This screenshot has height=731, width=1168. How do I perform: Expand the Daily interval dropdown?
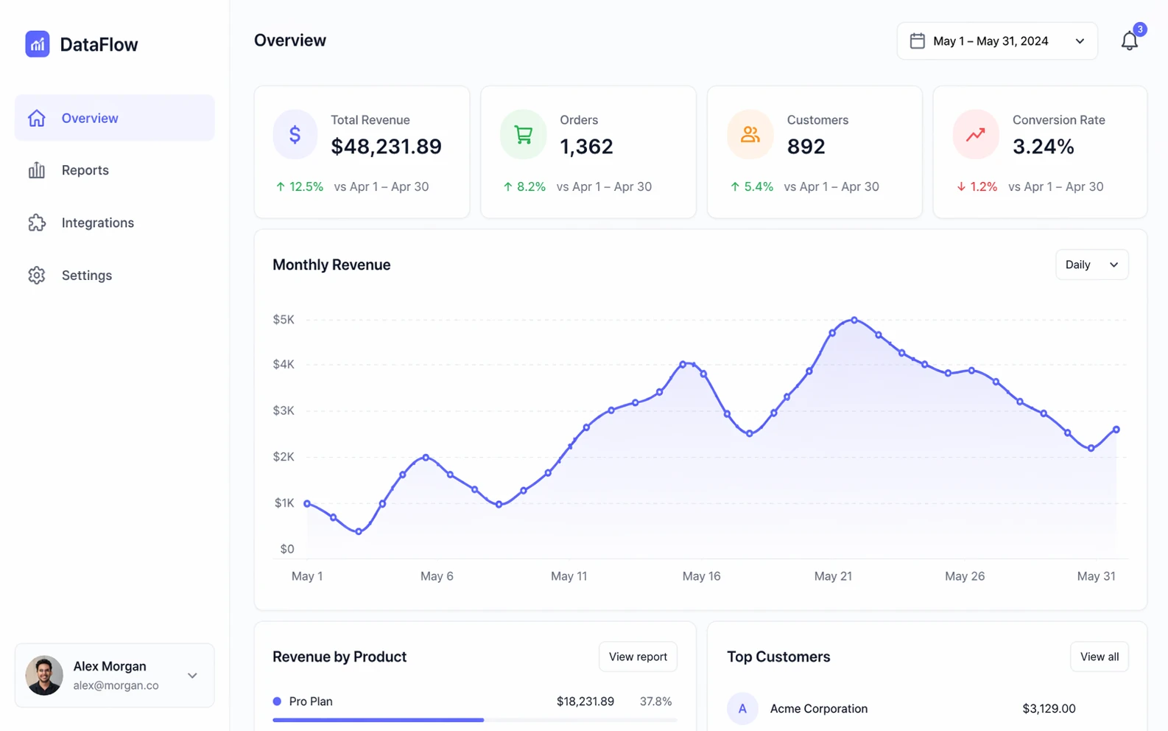coord(1091,265)
